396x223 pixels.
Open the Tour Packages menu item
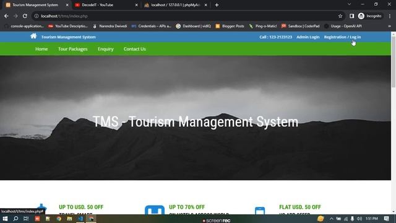73,49
